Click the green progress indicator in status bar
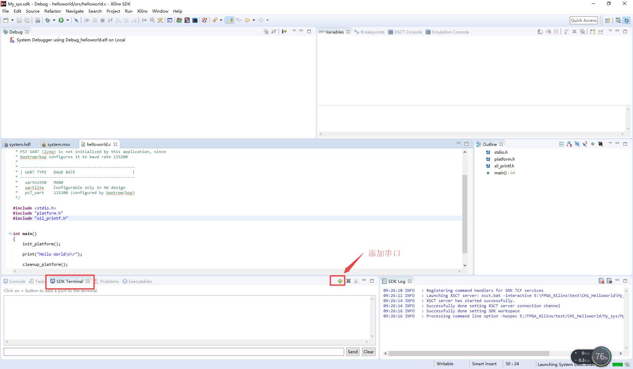 tap(618, 364)
